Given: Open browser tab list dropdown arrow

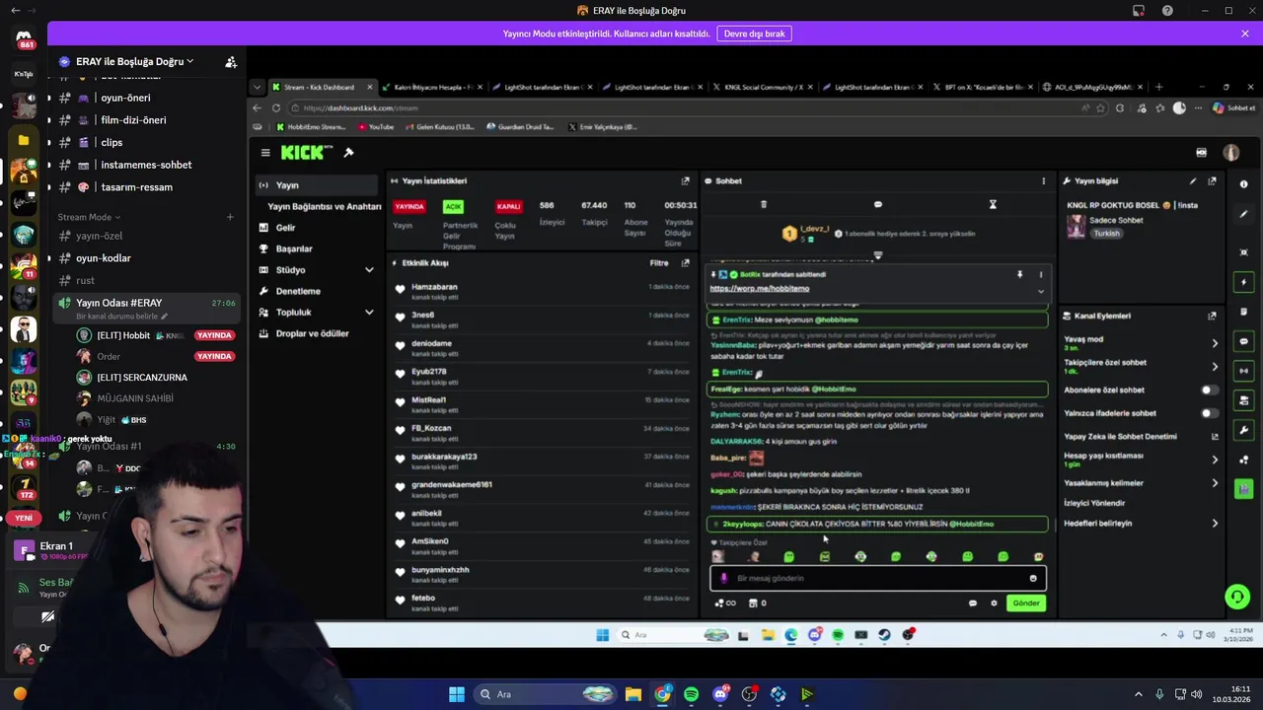Looking at the screenshot, I should (x=257, y=87).
